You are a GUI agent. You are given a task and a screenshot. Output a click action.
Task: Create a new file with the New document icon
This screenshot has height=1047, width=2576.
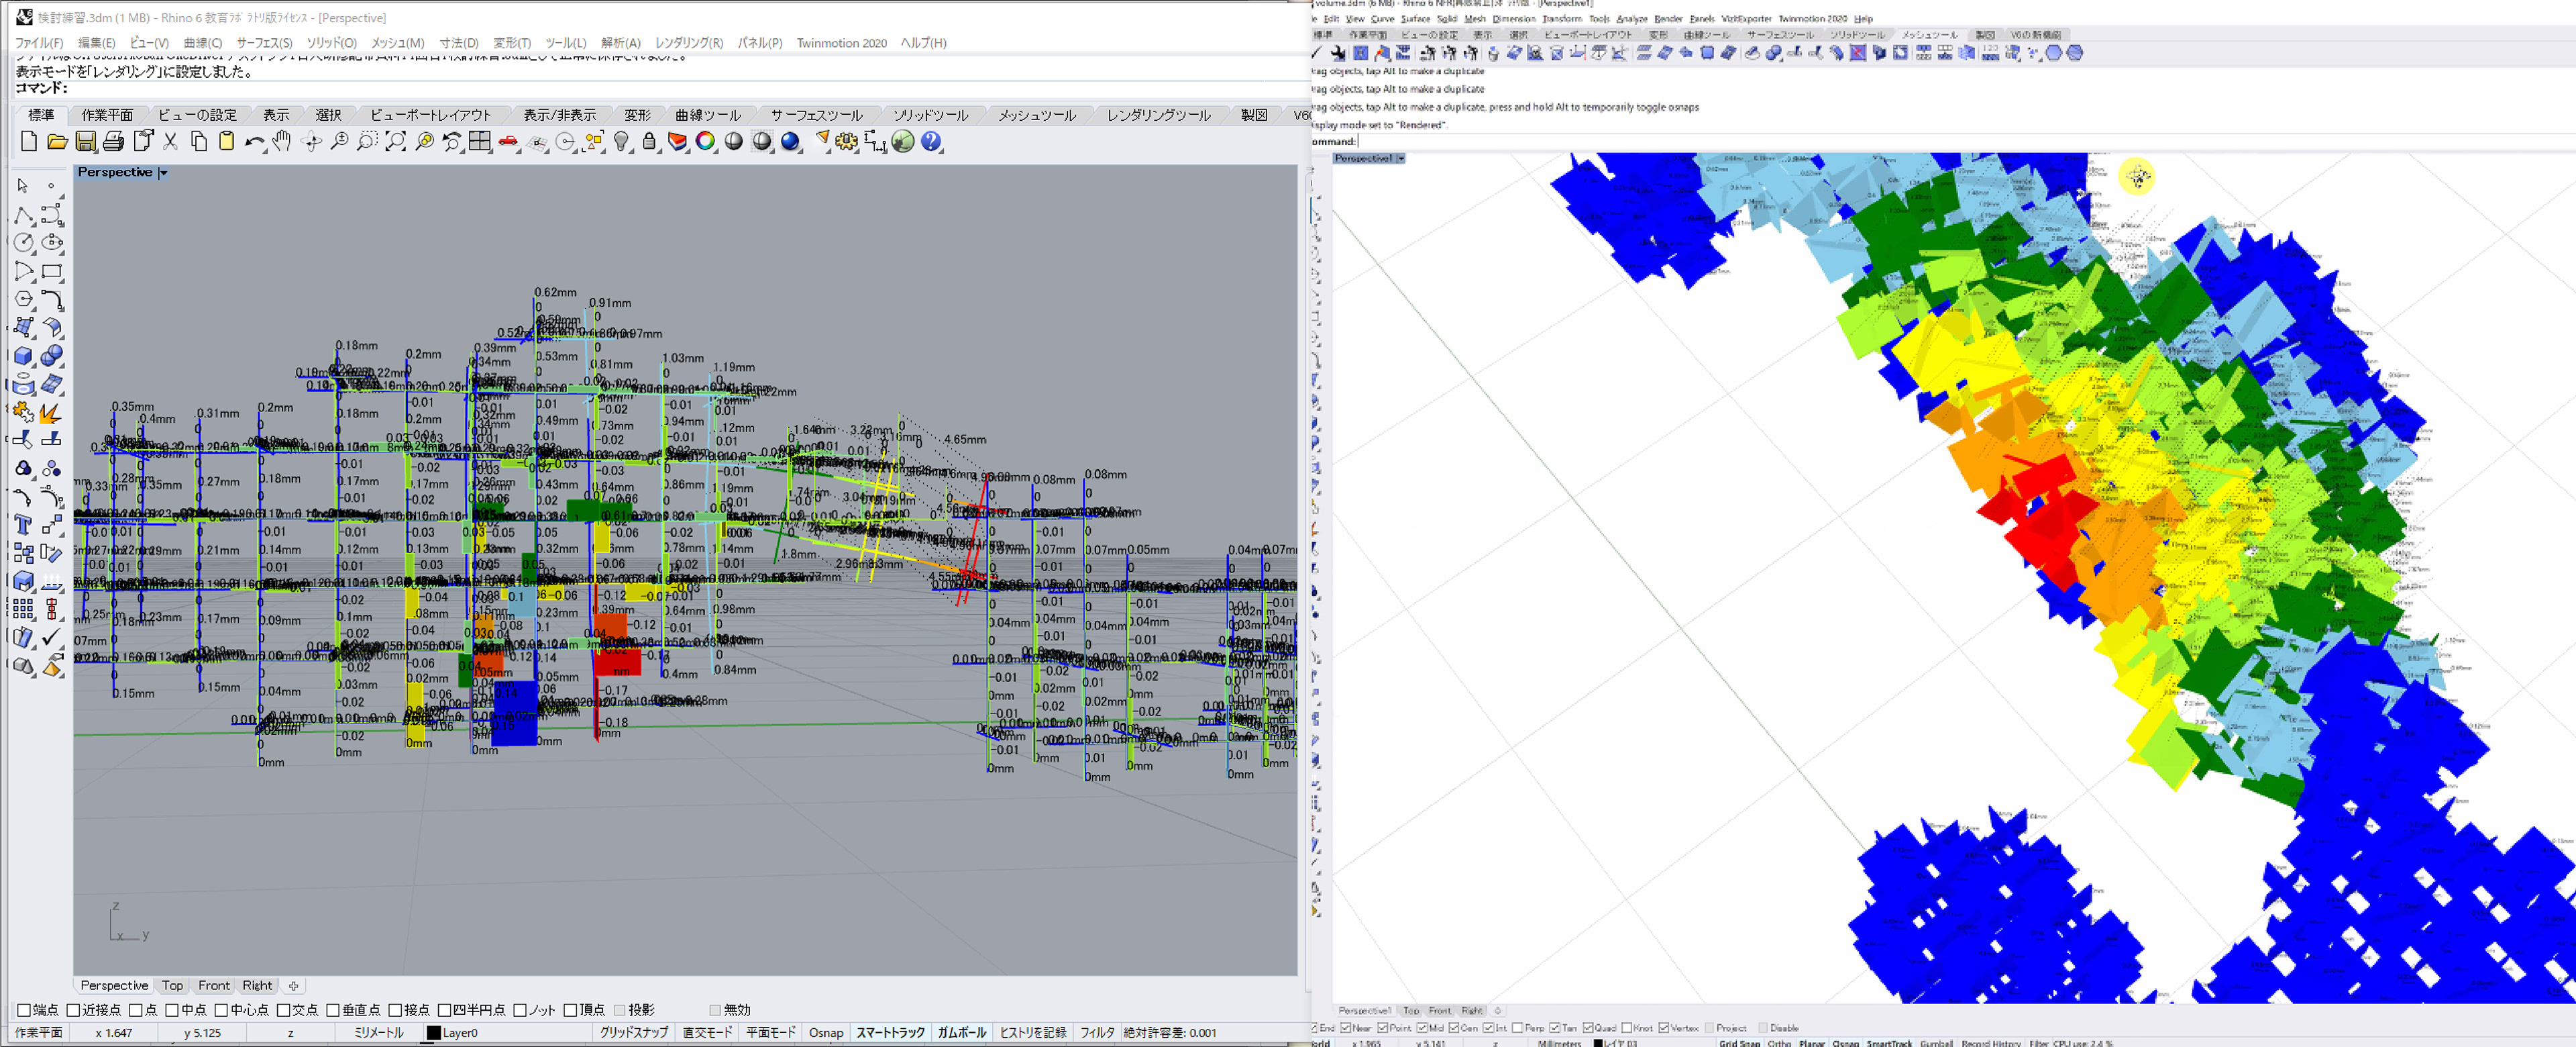pyautogui.click(x=29, y=142)
